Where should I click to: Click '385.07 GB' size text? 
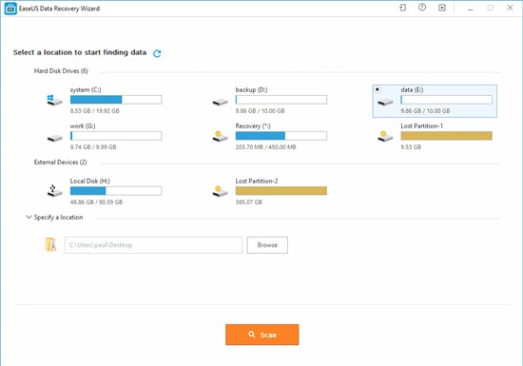coord(248,202)
